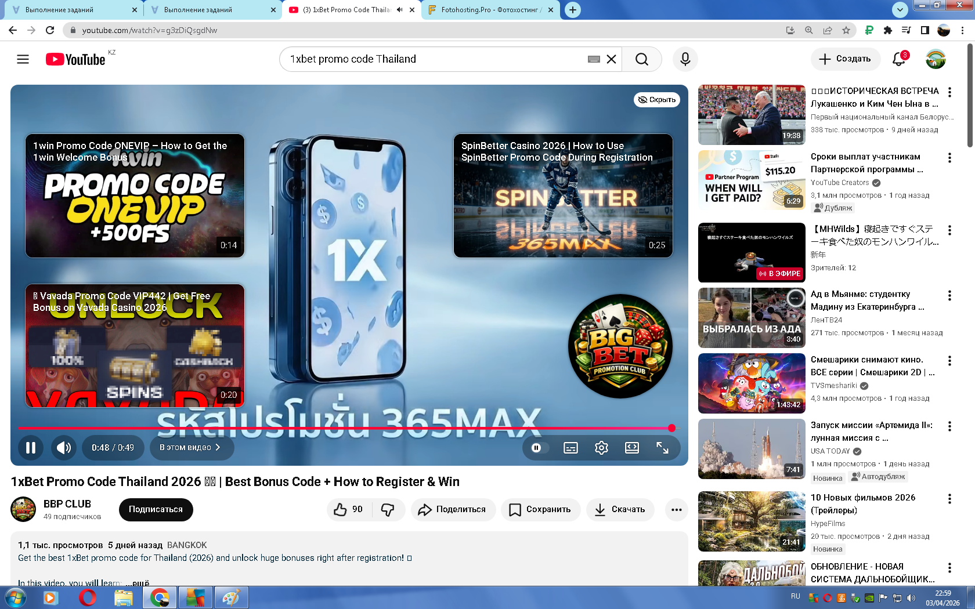The height and width of the screenshot is (609, 975).
Task: Enter fullscreen mode in player
Action: pyautogui.click(x=662, y=448)
